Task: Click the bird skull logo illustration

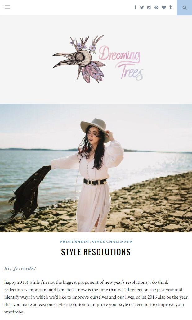Action: tap(79, 59)
